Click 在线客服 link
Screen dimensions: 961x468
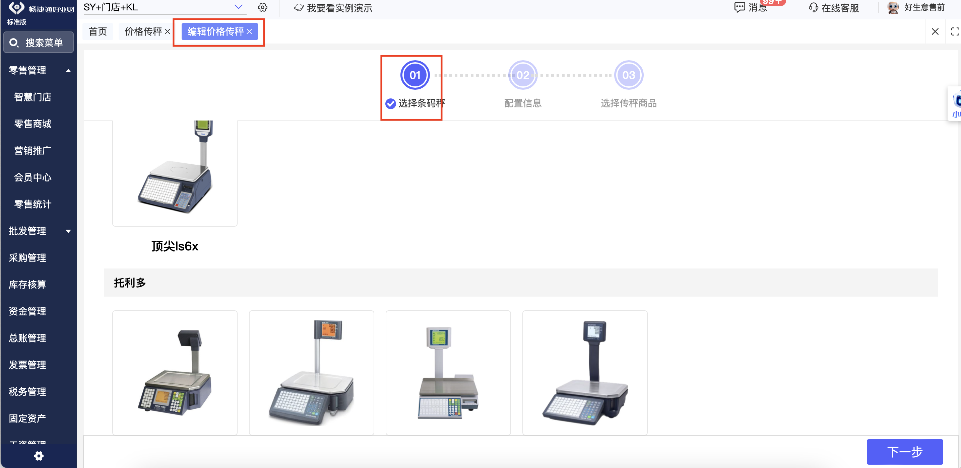pyautogui.click(x=840, y=8)
